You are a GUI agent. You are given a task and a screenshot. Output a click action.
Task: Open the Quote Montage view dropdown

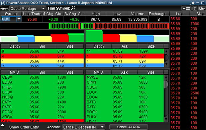28,9
